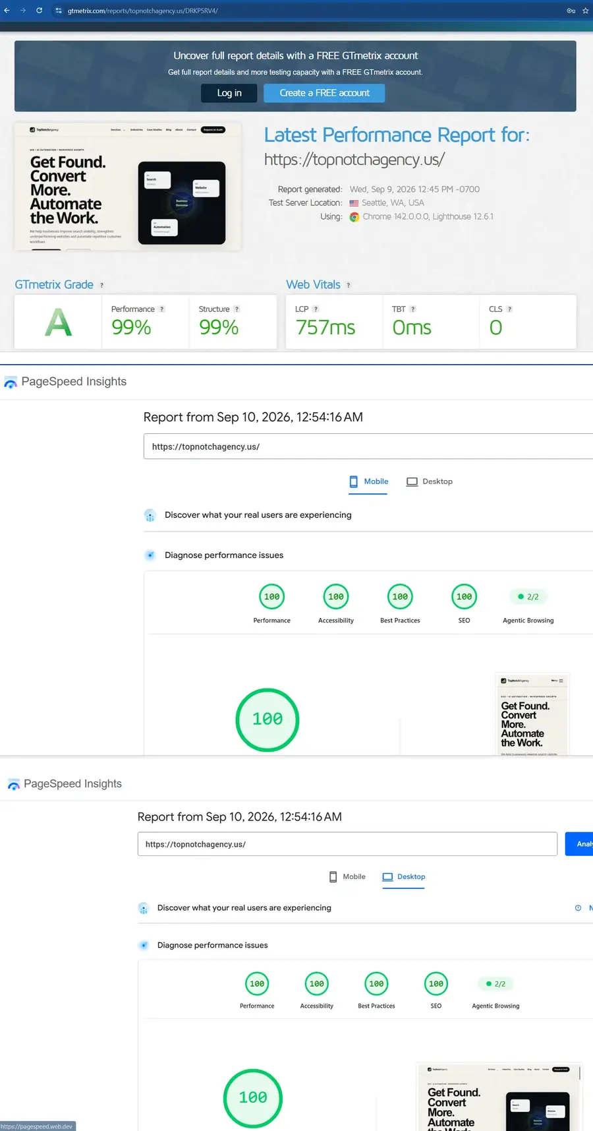This screenshot has height=1131, width=593.
Task: Click URL field in the mobile PageSpeed report
Action: (x=368, y=446)
